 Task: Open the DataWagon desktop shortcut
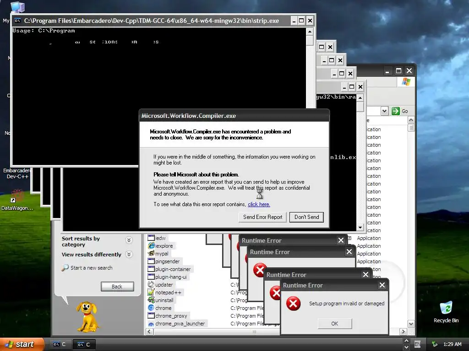click(17, 200)
